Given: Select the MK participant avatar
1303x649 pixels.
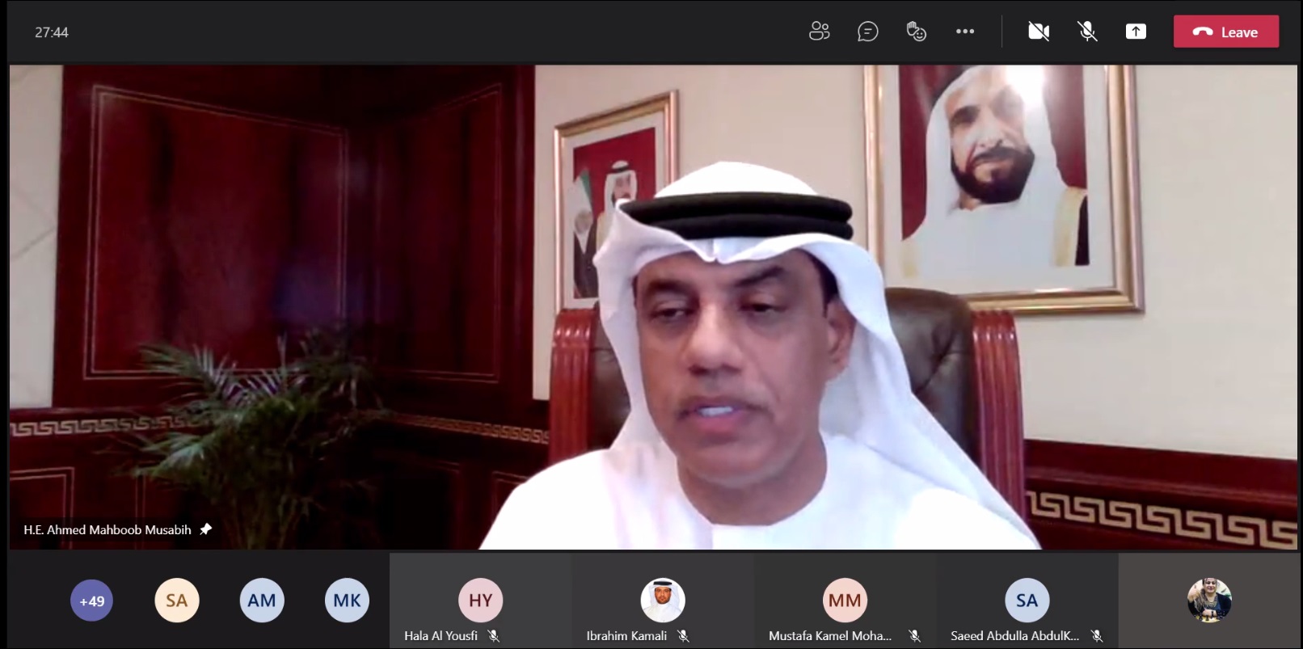Looking at the screenshot, I should (347, 601).
